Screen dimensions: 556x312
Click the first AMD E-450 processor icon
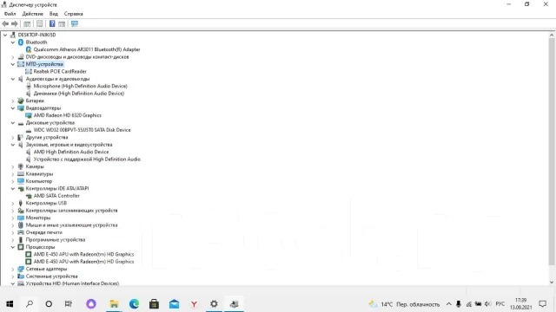pyautogui.click(x=29, y=254)
